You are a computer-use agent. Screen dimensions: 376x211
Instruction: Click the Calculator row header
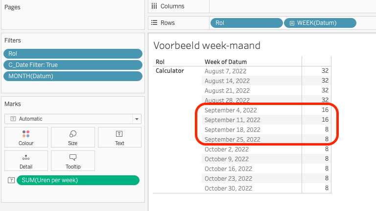170,71
